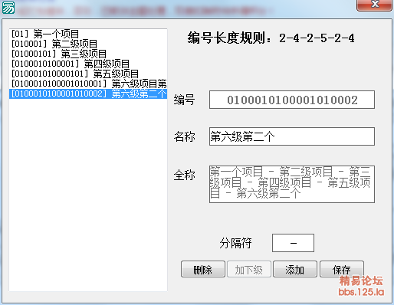This screenshot has height=305, width=394.
Task: Click the 添加 add button
Action: pos(295,269)
